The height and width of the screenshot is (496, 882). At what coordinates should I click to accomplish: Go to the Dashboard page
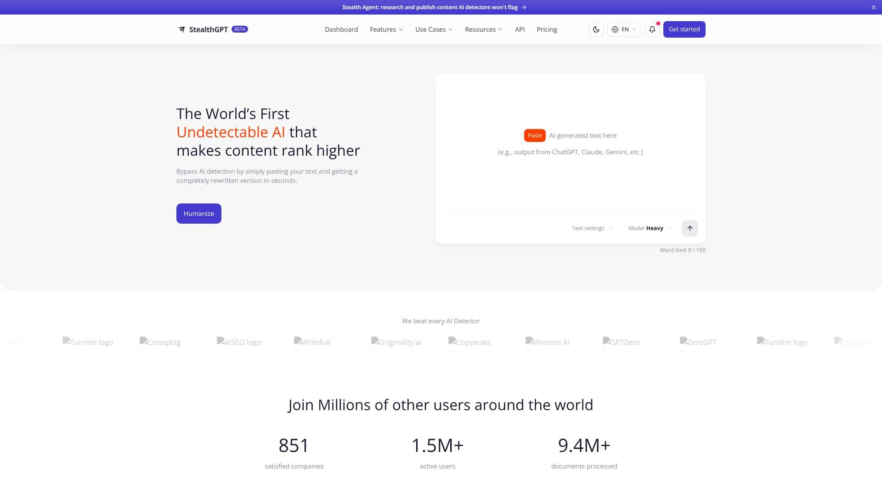pyautogui.click(x=341, y=29)
